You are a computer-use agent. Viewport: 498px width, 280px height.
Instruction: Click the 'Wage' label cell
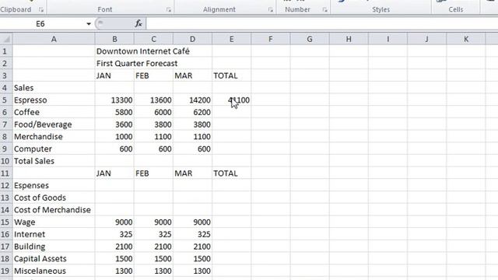[54, 222]
